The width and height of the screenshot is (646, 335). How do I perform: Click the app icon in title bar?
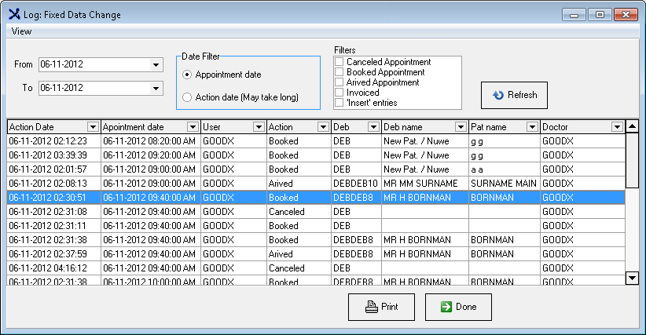click(x=14, y=13)
